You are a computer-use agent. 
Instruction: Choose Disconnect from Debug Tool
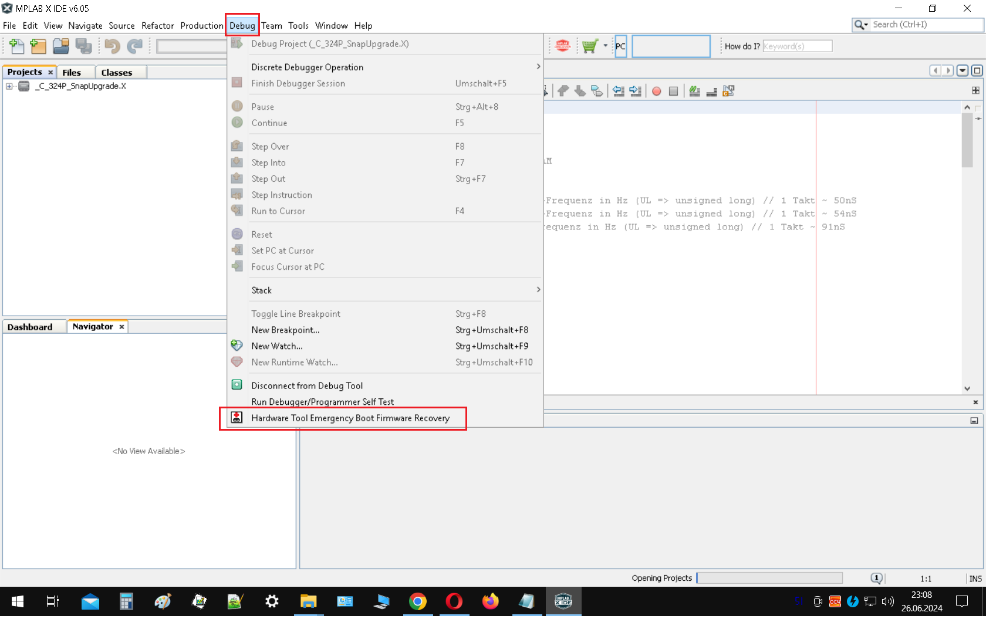[385, 385]
